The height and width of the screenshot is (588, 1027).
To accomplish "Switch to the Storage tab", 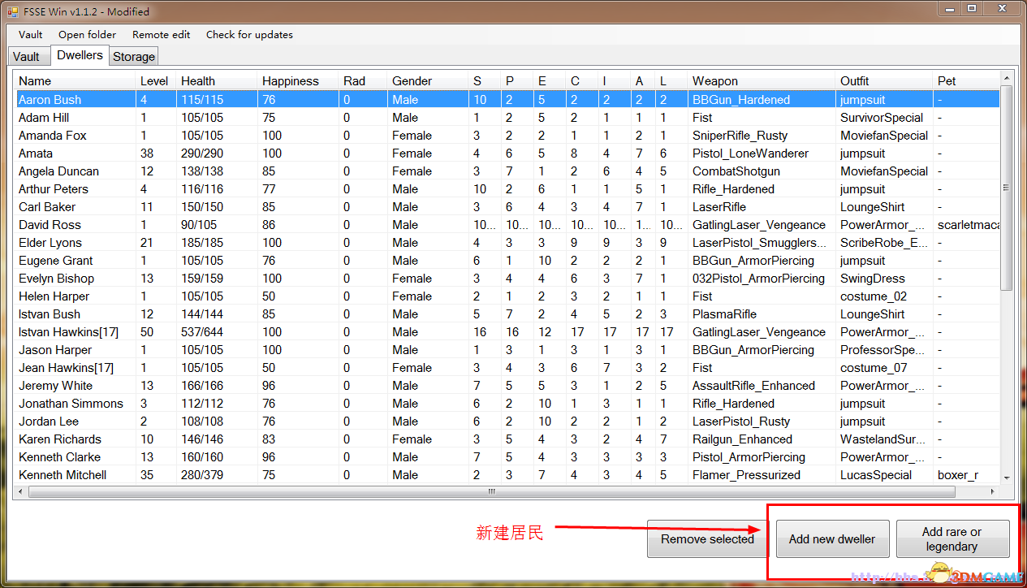I will [134, 57].
